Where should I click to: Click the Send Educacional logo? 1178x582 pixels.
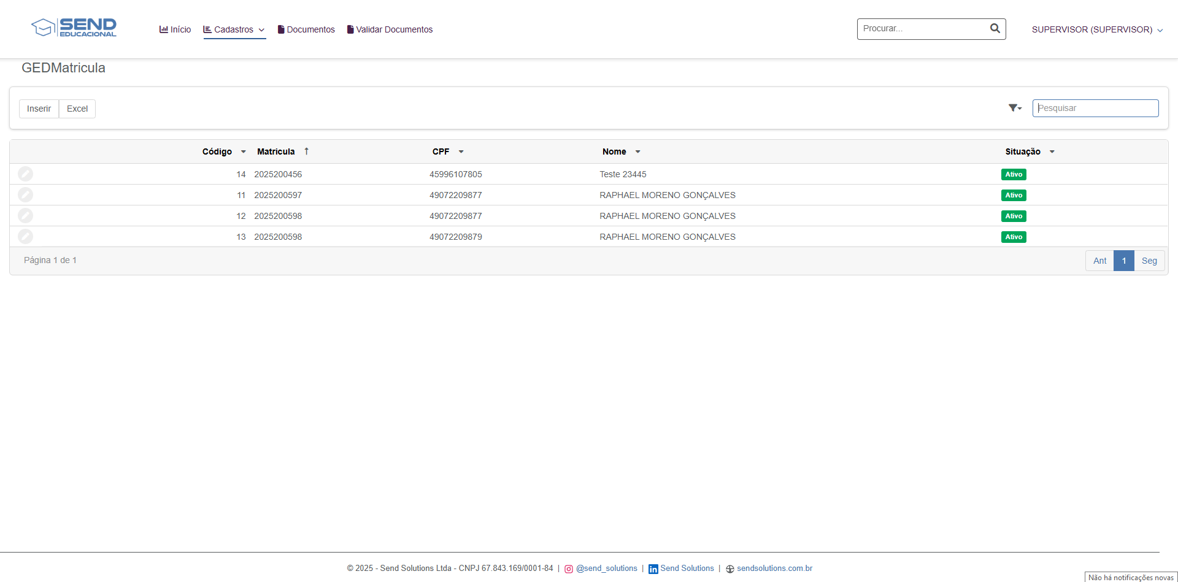click(x=74, y=28)
